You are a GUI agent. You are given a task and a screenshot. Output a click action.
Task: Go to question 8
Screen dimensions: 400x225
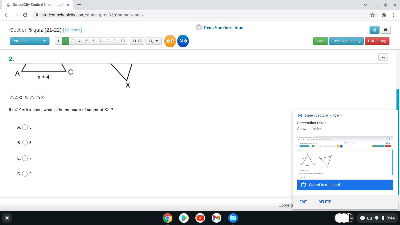coord(107,41)
